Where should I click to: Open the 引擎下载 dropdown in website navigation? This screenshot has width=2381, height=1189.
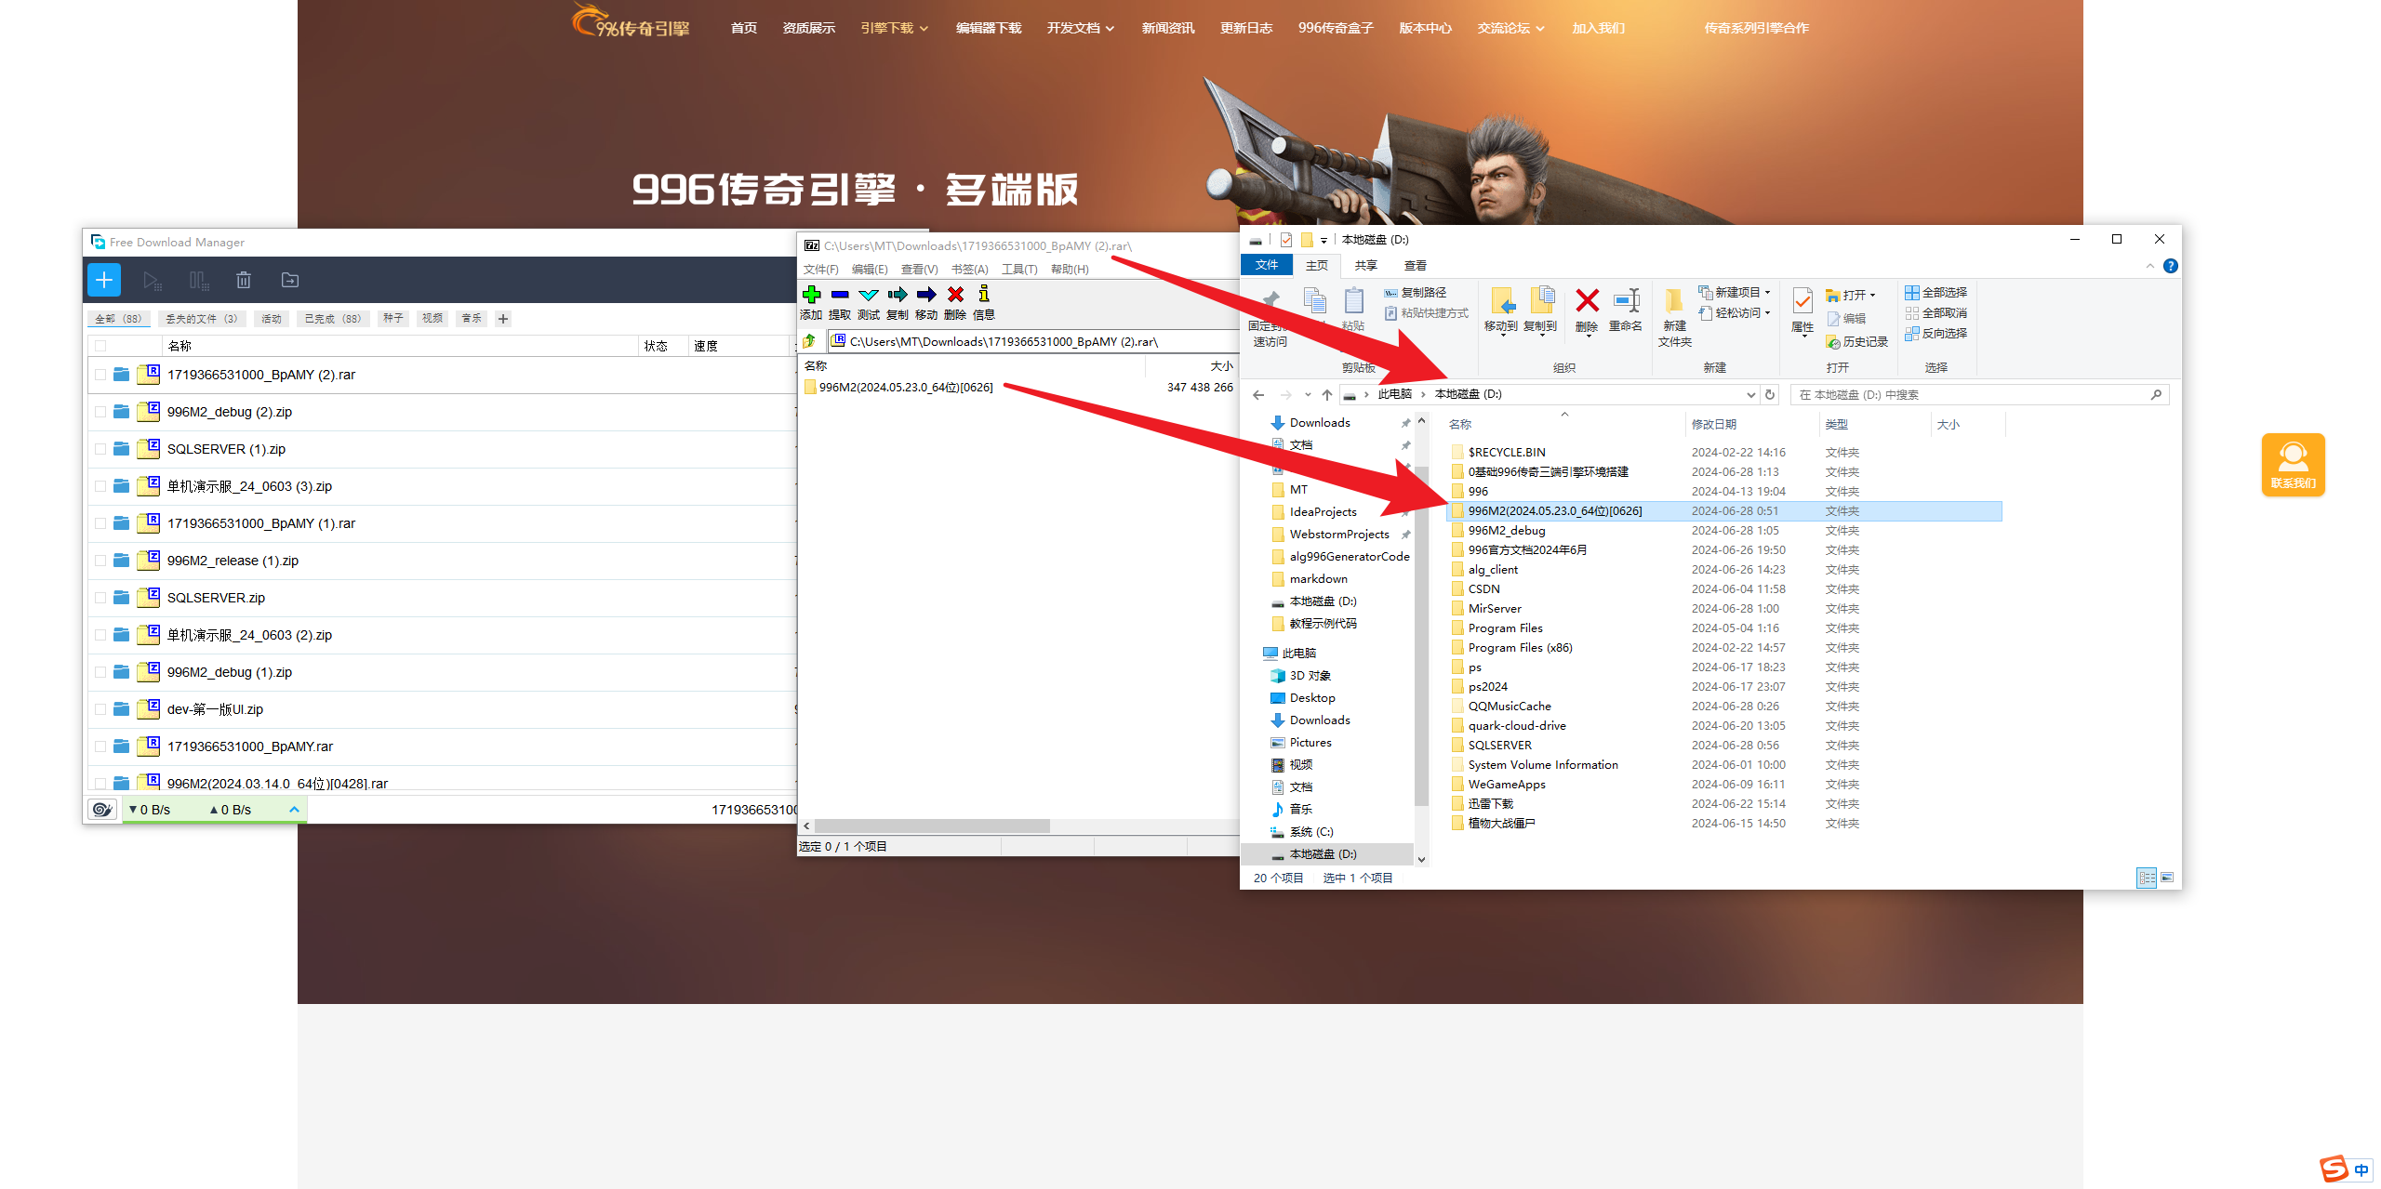coord(894,28)
